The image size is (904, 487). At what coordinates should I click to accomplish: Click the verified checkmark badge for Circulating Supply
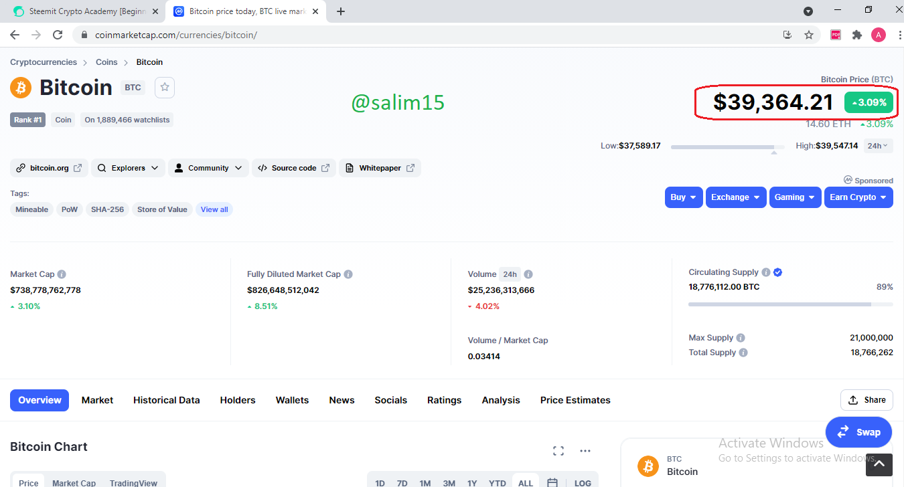pyautogui.click(x=778, y=272)
